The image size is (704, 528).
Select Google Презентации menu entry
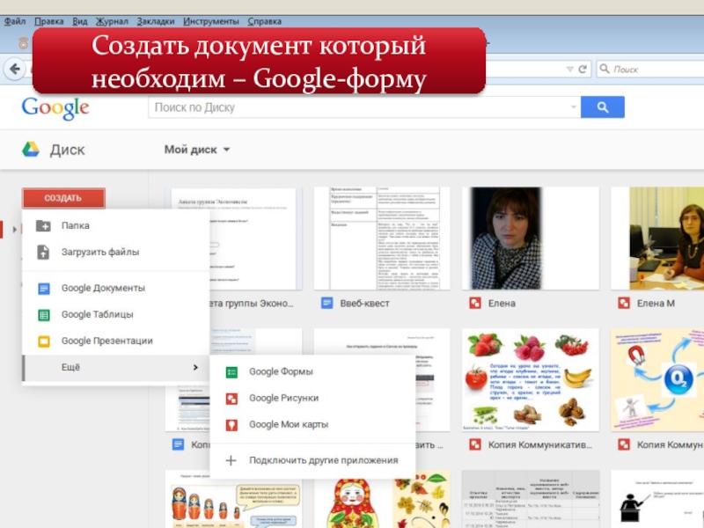(x=116, y=341)
